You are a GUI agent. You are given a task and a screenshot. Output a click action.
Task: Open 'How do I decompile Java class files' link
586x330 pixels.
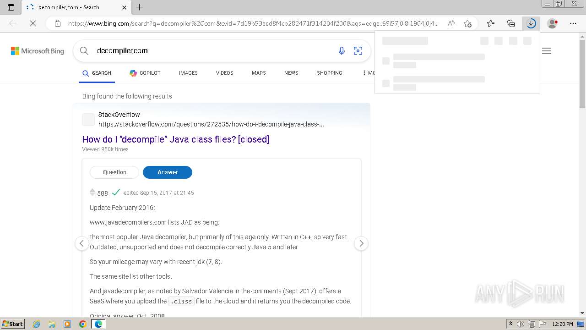coord(176,139)
